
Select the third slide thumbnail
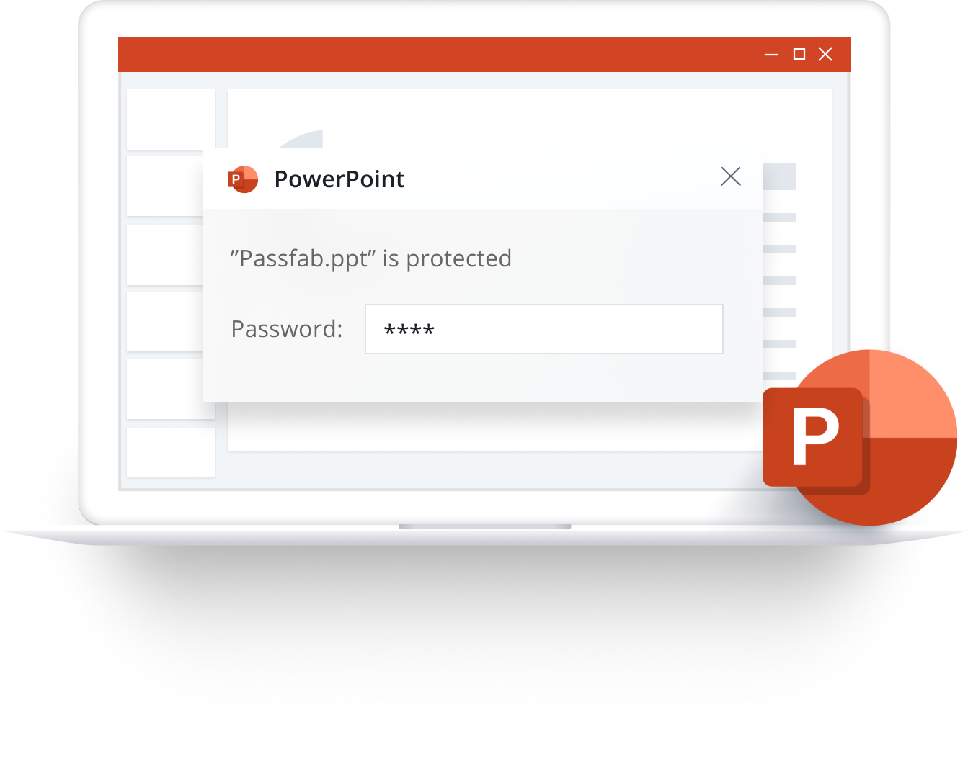pyautogui.click(x=166, y=255)
